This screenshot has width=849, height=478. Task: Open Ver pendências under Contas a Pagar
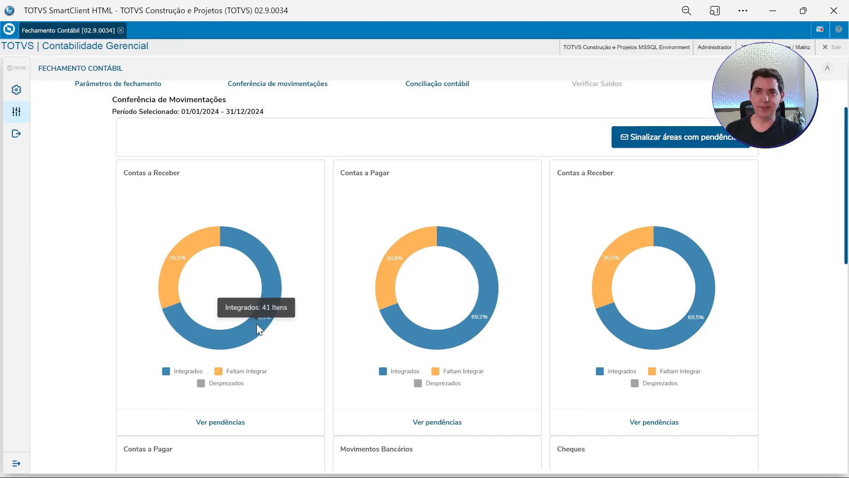(x=437, y=422)
